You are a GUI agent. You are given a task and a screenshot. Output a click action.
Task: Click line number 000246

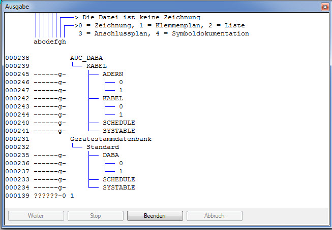pos(17,82)
